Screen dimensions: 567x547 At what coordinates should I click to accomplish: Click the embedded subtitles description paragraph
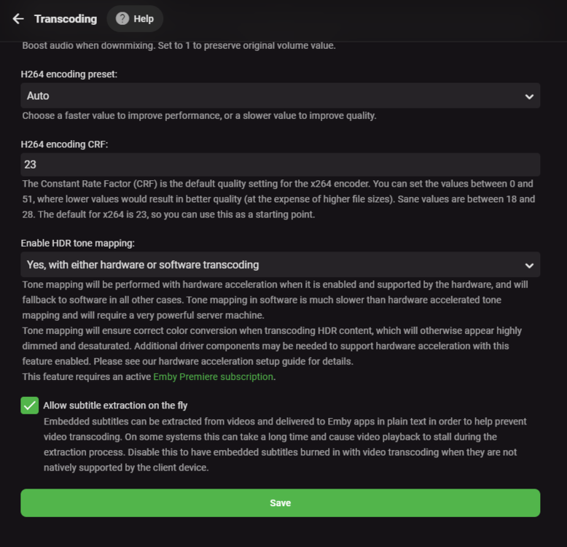click(x=280, y=445)
